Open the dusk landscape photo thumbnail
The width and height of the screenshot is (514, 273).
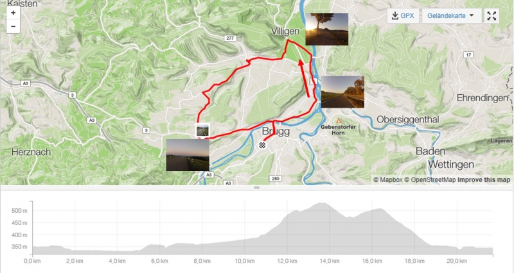pyautogui.click(x=188, y=155)
